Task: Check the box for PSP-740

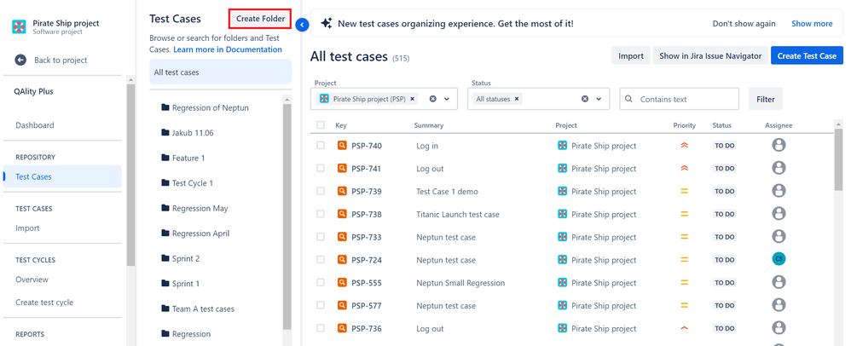Action: tap(321, 146)
